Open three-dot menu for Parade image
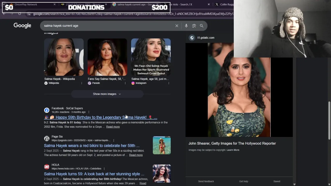The height and width of the screenshot is (186, 331). coord(125,83)
